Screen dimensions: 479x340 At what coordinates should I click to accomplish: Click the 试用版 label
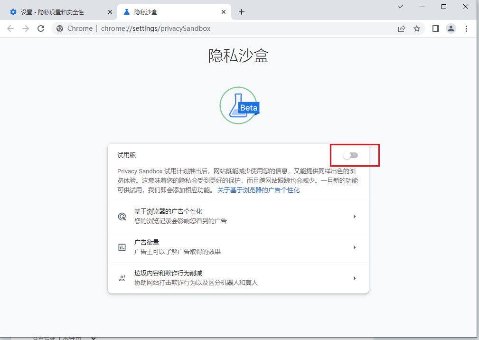click(x=126, y=155)
